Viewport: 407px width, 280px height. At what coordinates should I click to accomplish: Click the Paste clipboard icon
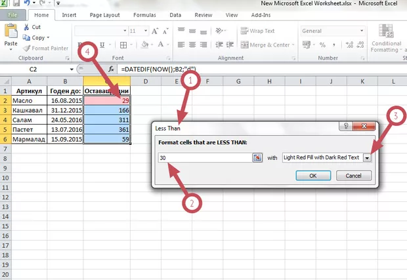(11, 31)
